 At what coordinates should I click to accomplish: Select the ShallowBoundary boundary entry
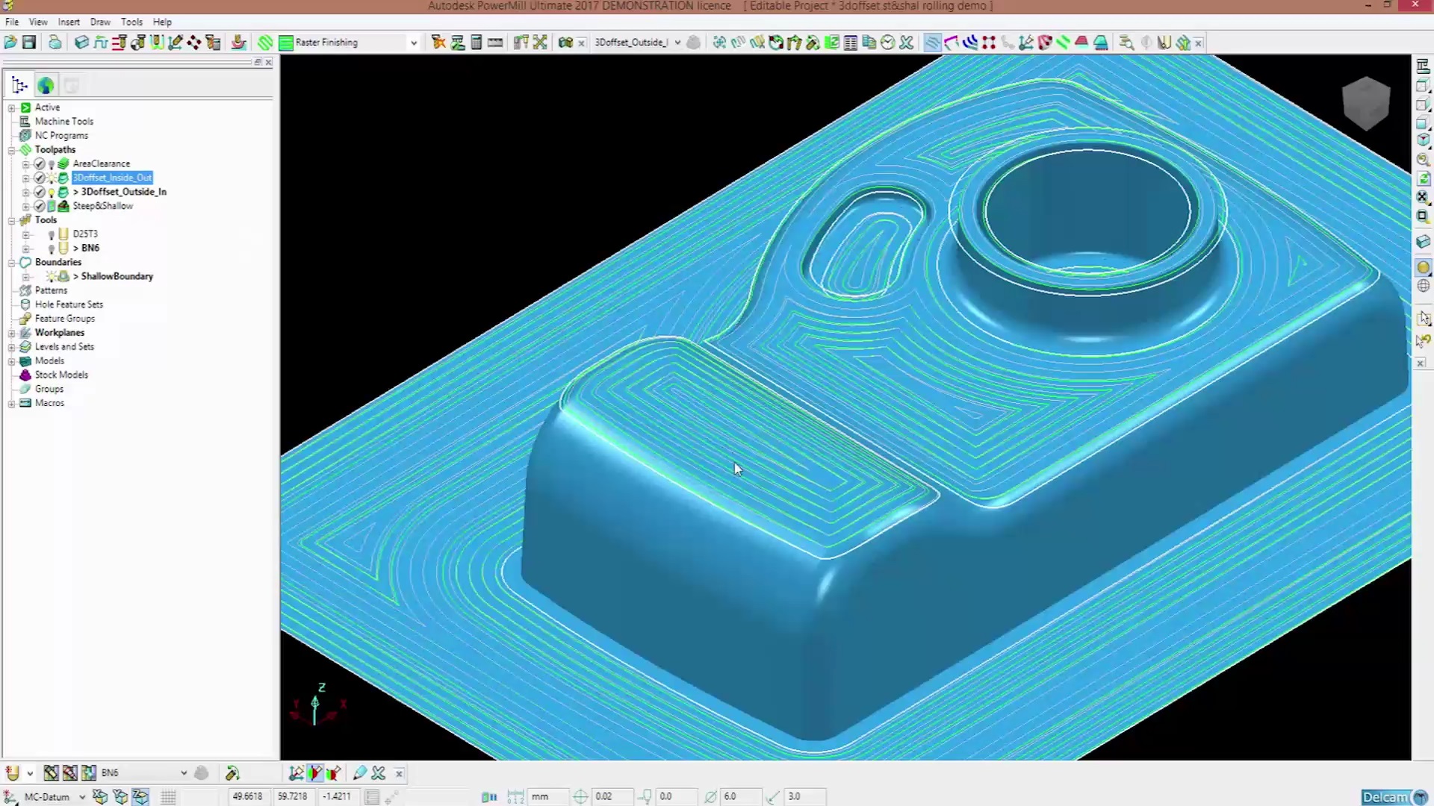[117, 276]
